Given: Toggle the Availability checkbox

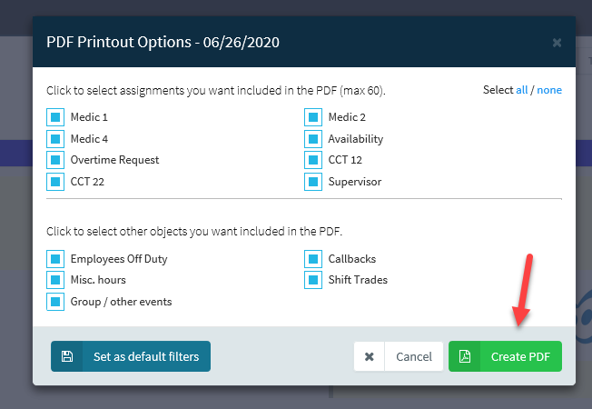Looking at the screenshot, I should [313, 139].
